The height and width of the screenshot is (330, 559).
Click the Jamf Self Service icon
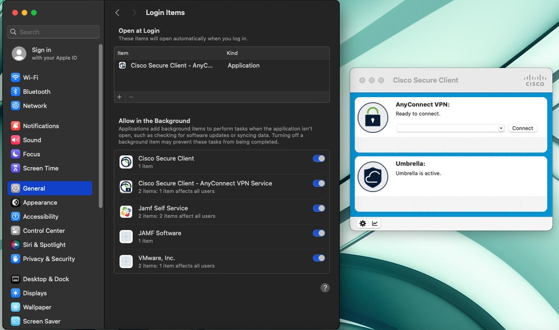[x=126, y=212]
